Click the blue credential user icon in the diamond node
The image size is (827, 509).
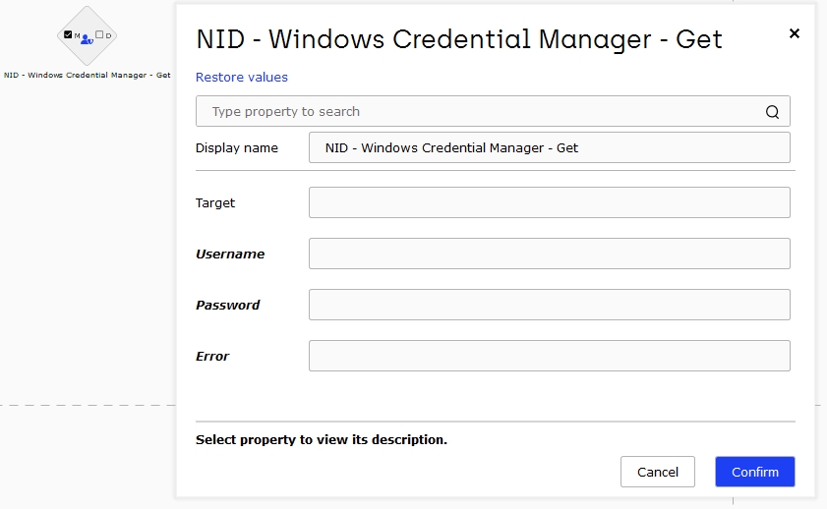(87, 39)
